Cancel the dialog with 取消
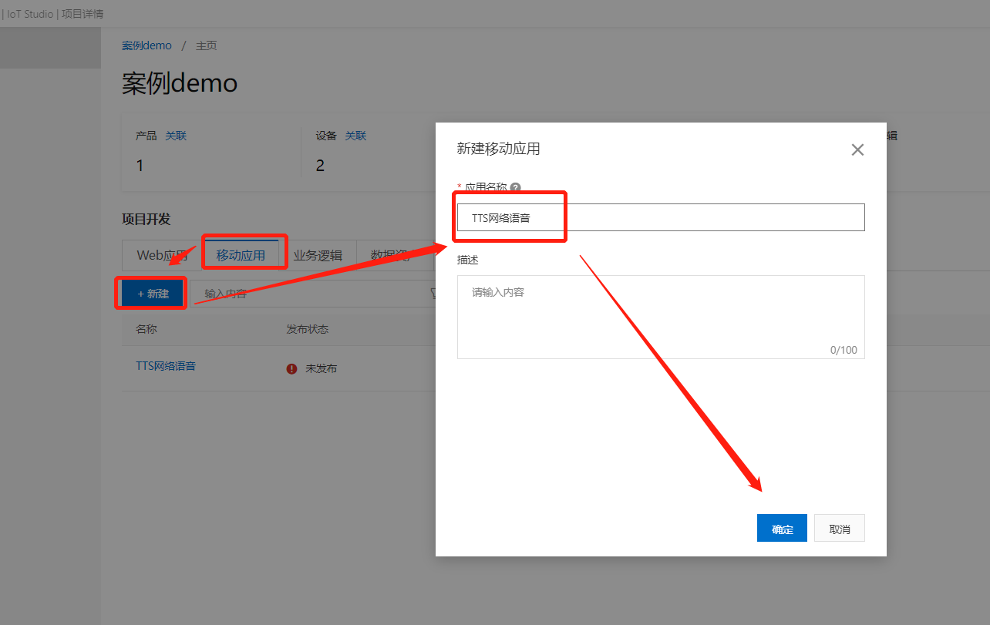This screenshot has height=625, width=990. (x=840, y=529)
